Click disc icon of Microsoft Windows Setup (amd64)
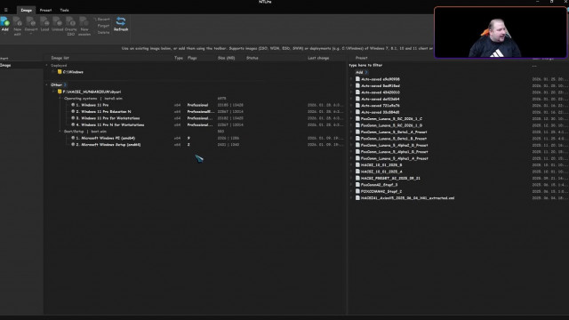This screenshot has height=320, width=569. [x=73, y=144]
